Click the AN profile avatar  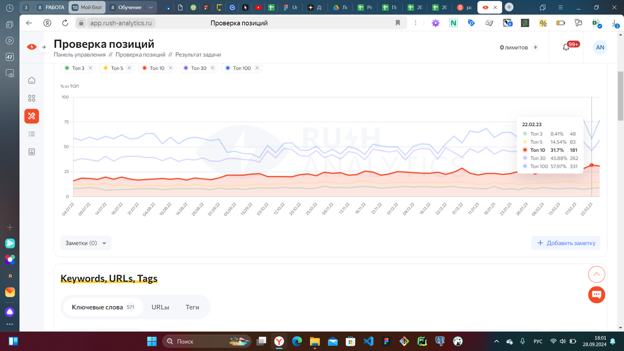[x=600, y=47]
